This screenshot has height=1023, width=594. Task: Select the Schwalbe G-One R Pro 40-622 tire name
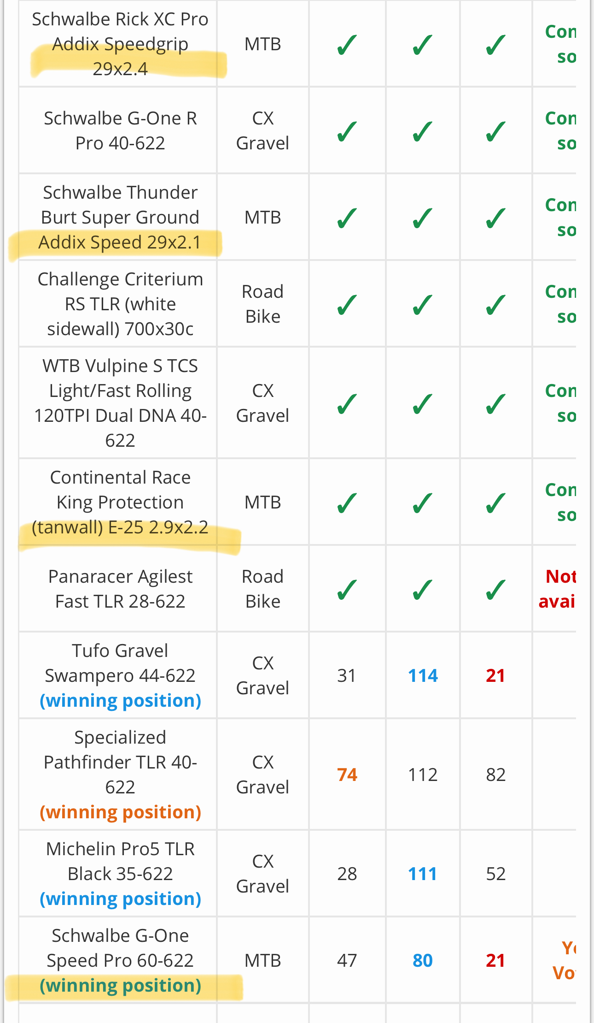click(x=120, y=131)
